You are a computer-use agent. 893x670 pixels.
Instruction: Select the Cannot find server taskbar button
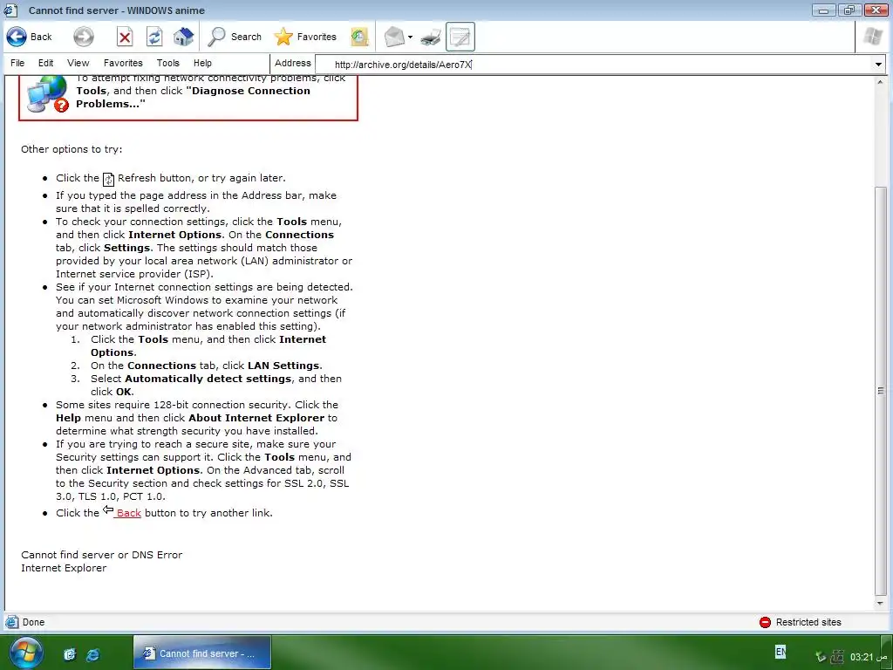pos(202,653)
